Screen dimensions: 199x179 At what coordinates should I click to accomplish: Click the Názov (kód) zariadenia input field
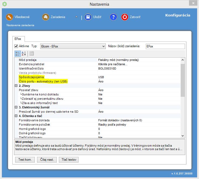pos(165,46)
